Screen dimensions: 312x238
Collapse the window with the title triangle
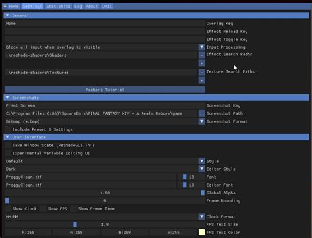pos(5,6)
